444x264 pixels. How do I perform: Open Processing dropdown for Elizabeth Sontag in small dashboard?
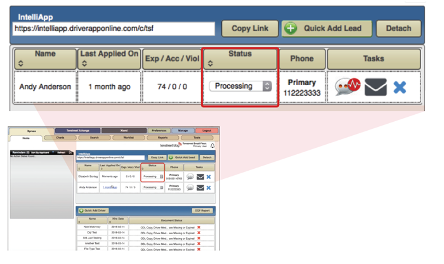(153, 176)
